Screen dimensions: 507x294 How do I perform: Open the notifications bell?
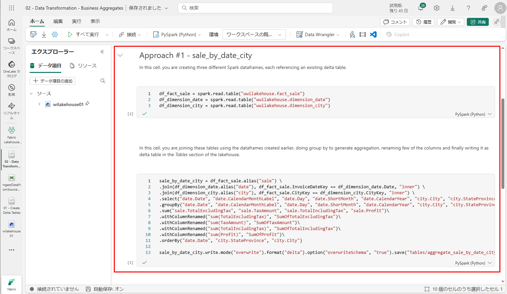tap(421, 8)
